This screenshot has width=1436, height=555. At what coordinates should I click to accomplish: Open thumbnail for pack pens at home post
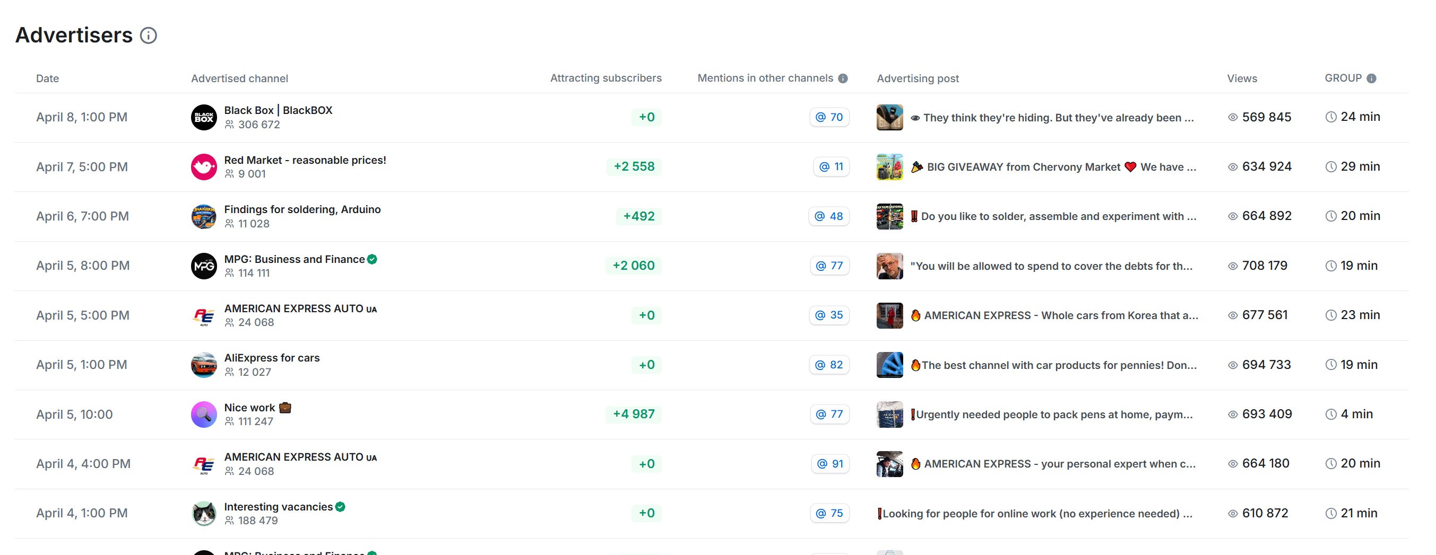[890, 415]
